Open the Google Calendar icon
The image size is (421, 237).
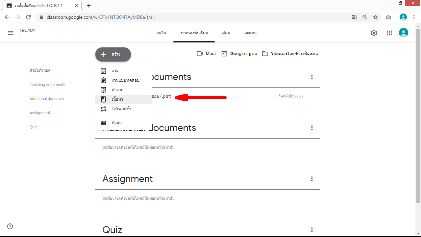[224, 54]
